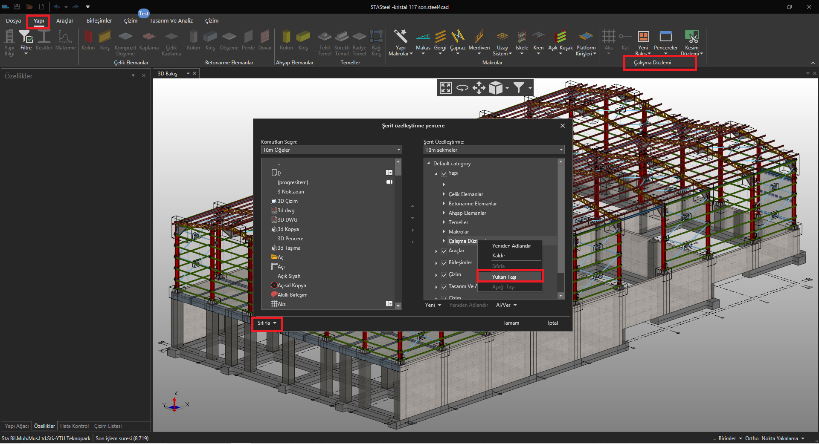Click the İptal button
This screenshot has height=444, width=819.
(x=553, y=323)
